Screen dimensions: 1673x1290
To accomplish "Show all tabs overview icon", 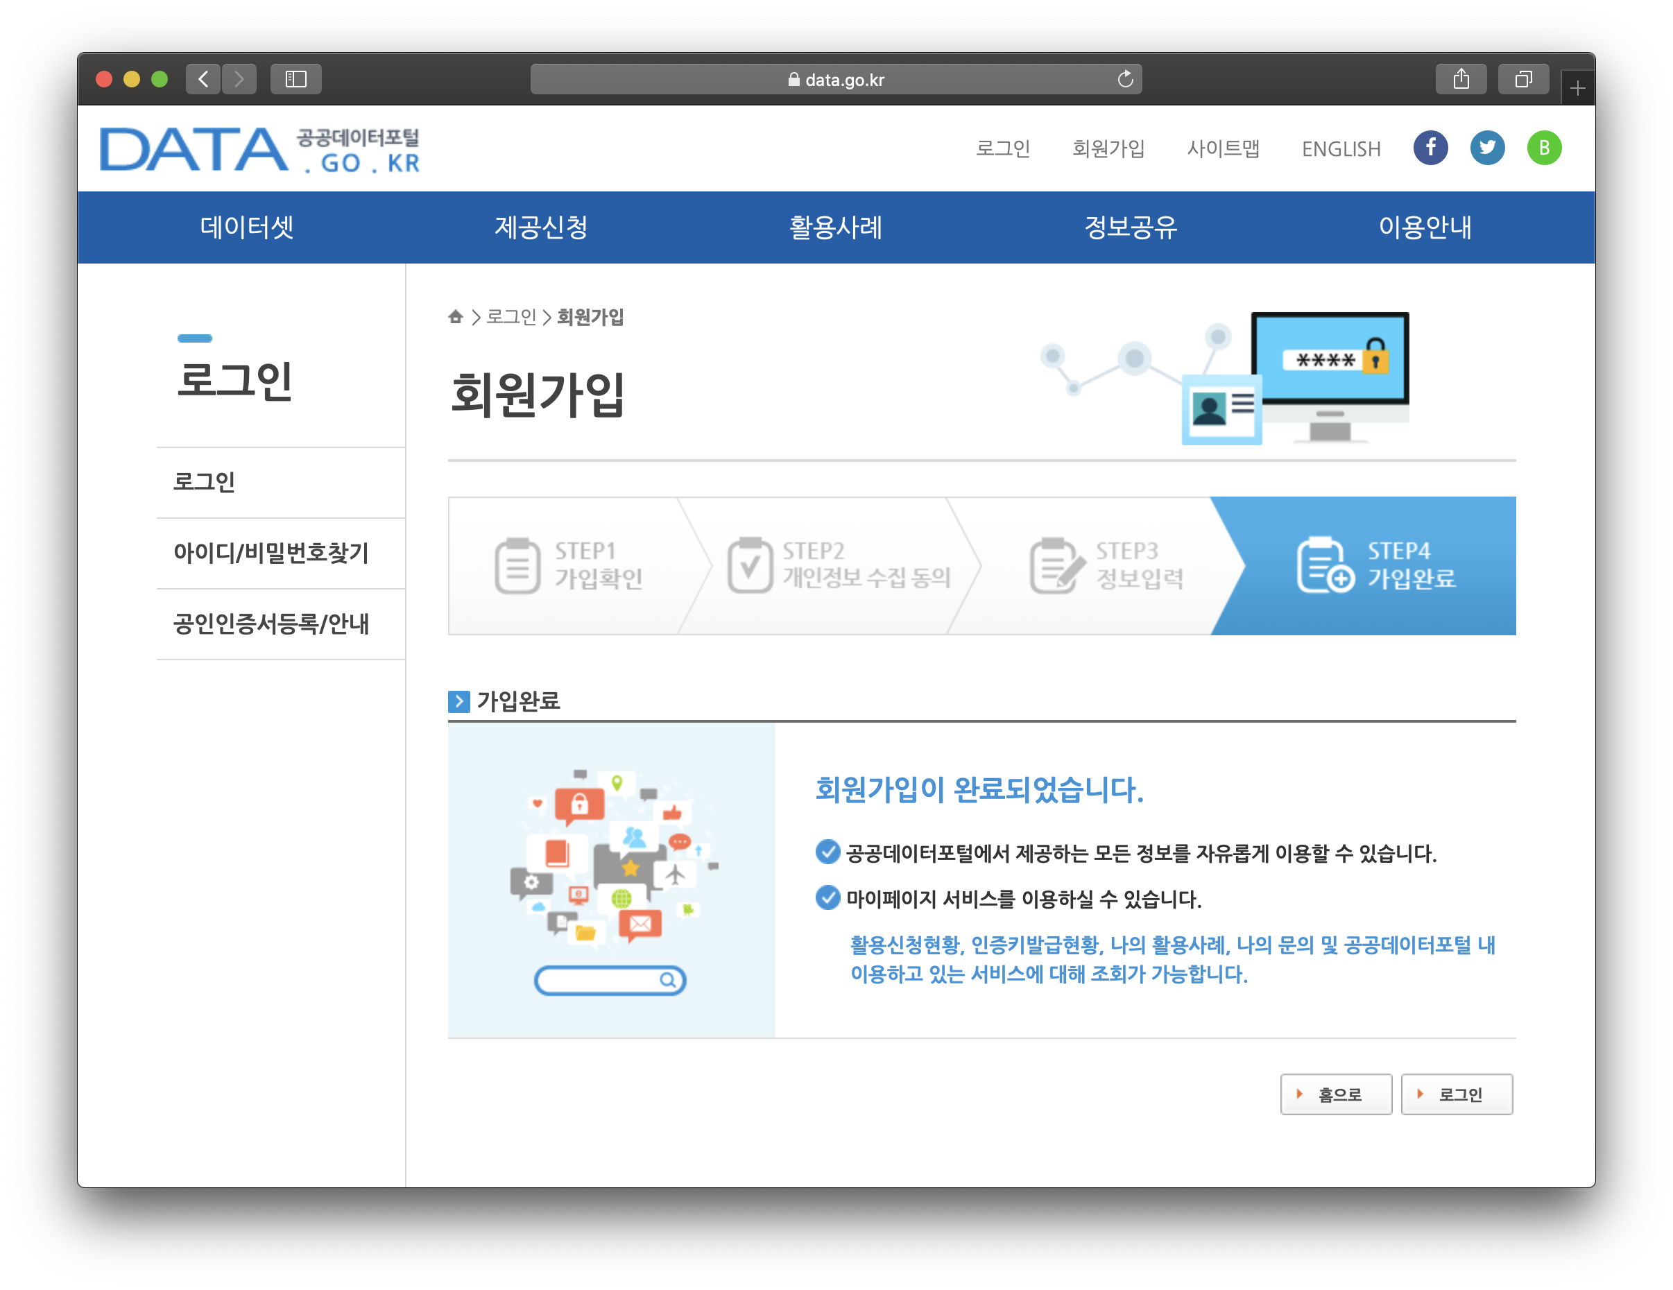I will [1523, 79].
